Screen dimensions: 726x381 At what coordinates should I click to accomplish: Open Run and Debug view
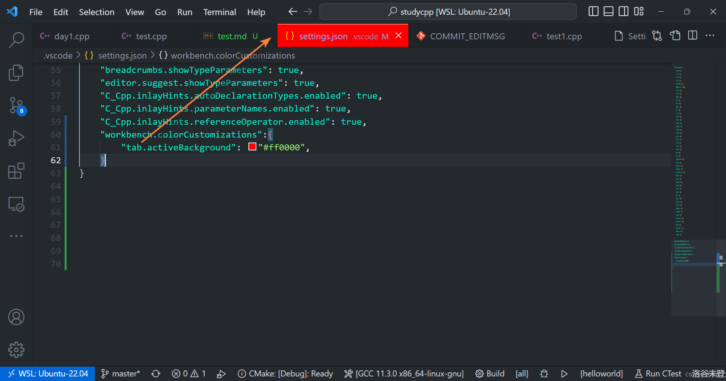pyautogui.click(x=16, y=138)
